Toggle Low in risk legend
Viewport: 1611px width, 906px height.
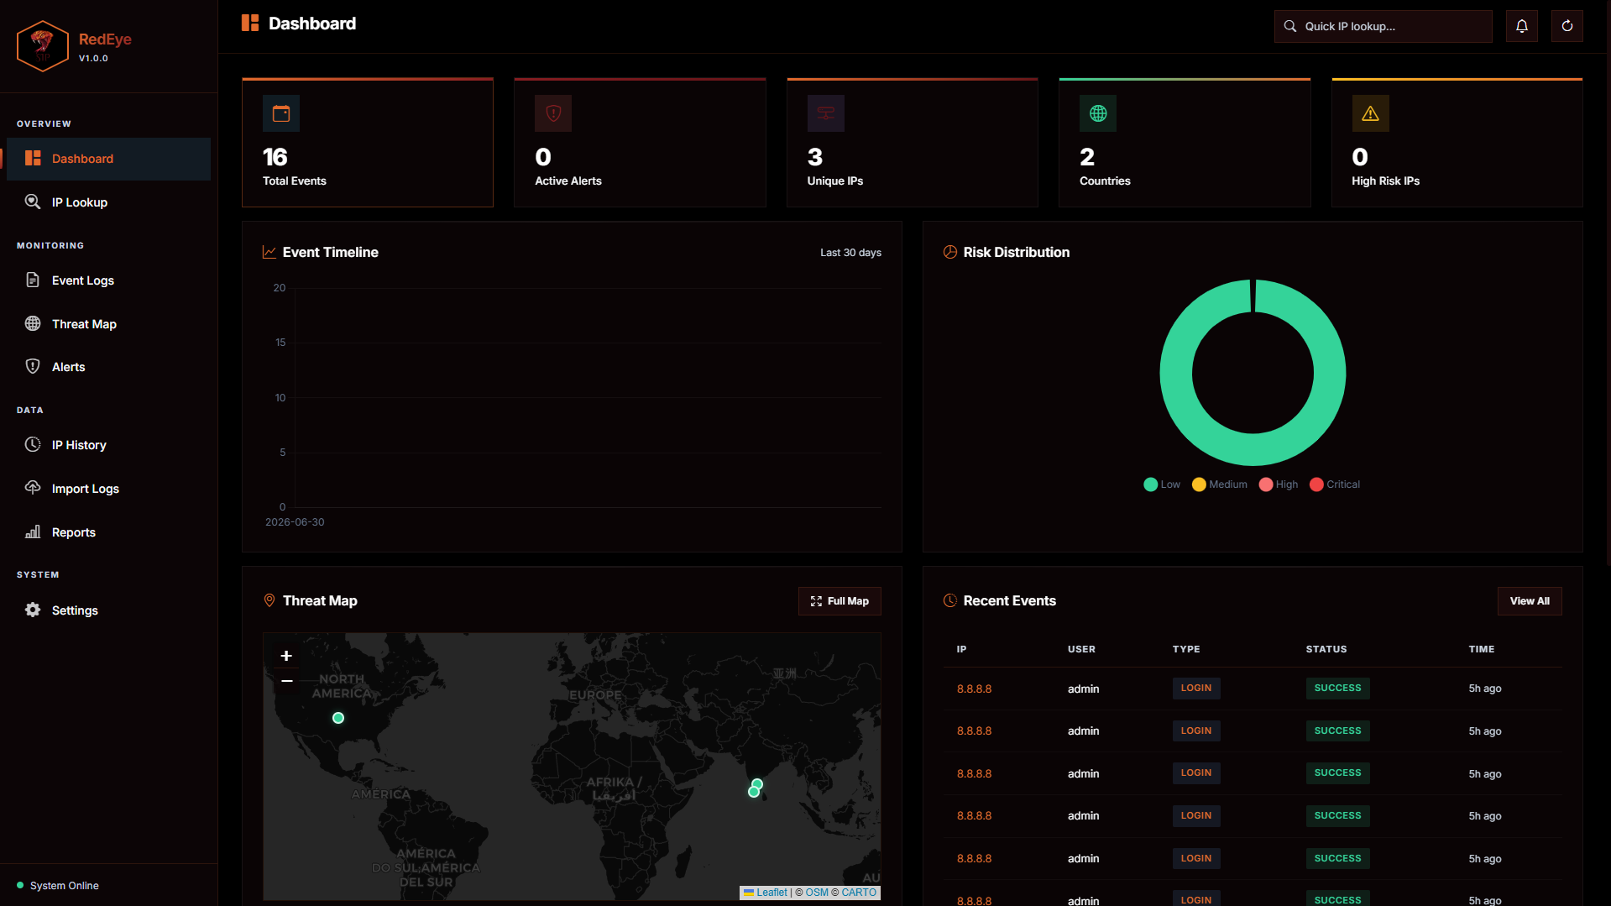[x=1162, y=484]
